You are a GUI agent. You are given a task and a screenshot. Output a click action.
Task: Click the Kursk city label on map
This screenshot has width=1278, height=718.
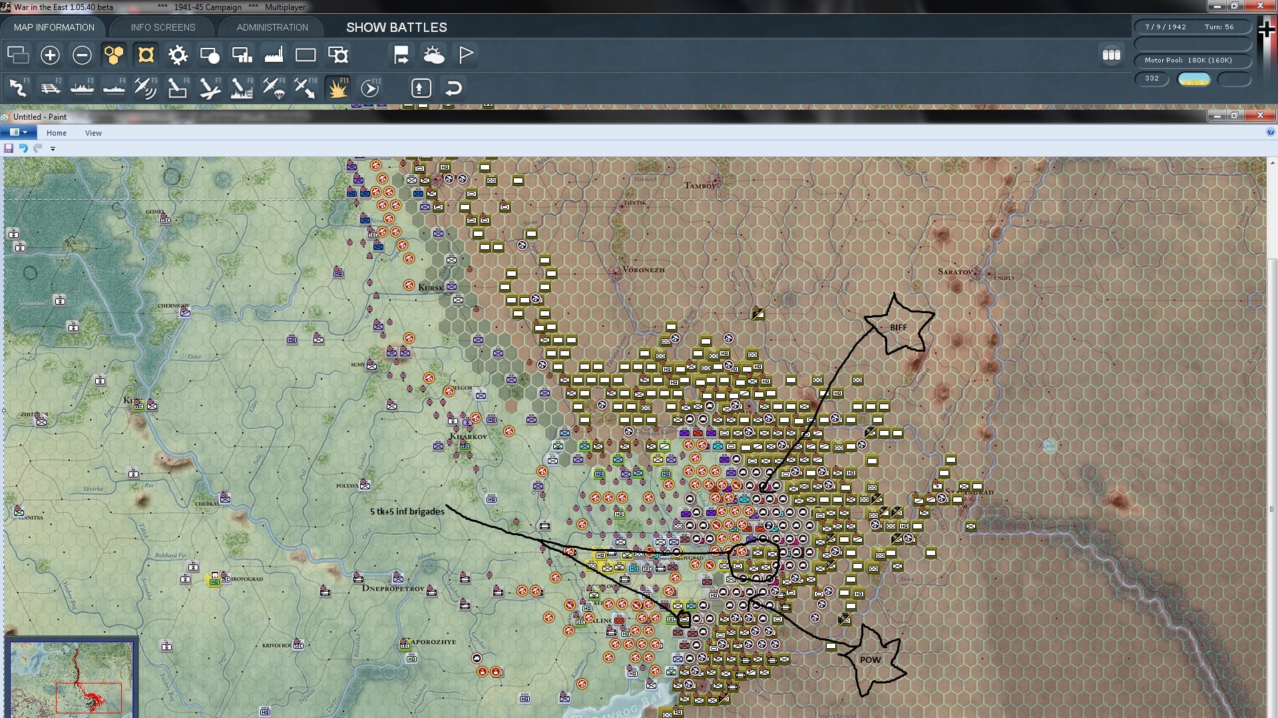(x=431, y=287)
